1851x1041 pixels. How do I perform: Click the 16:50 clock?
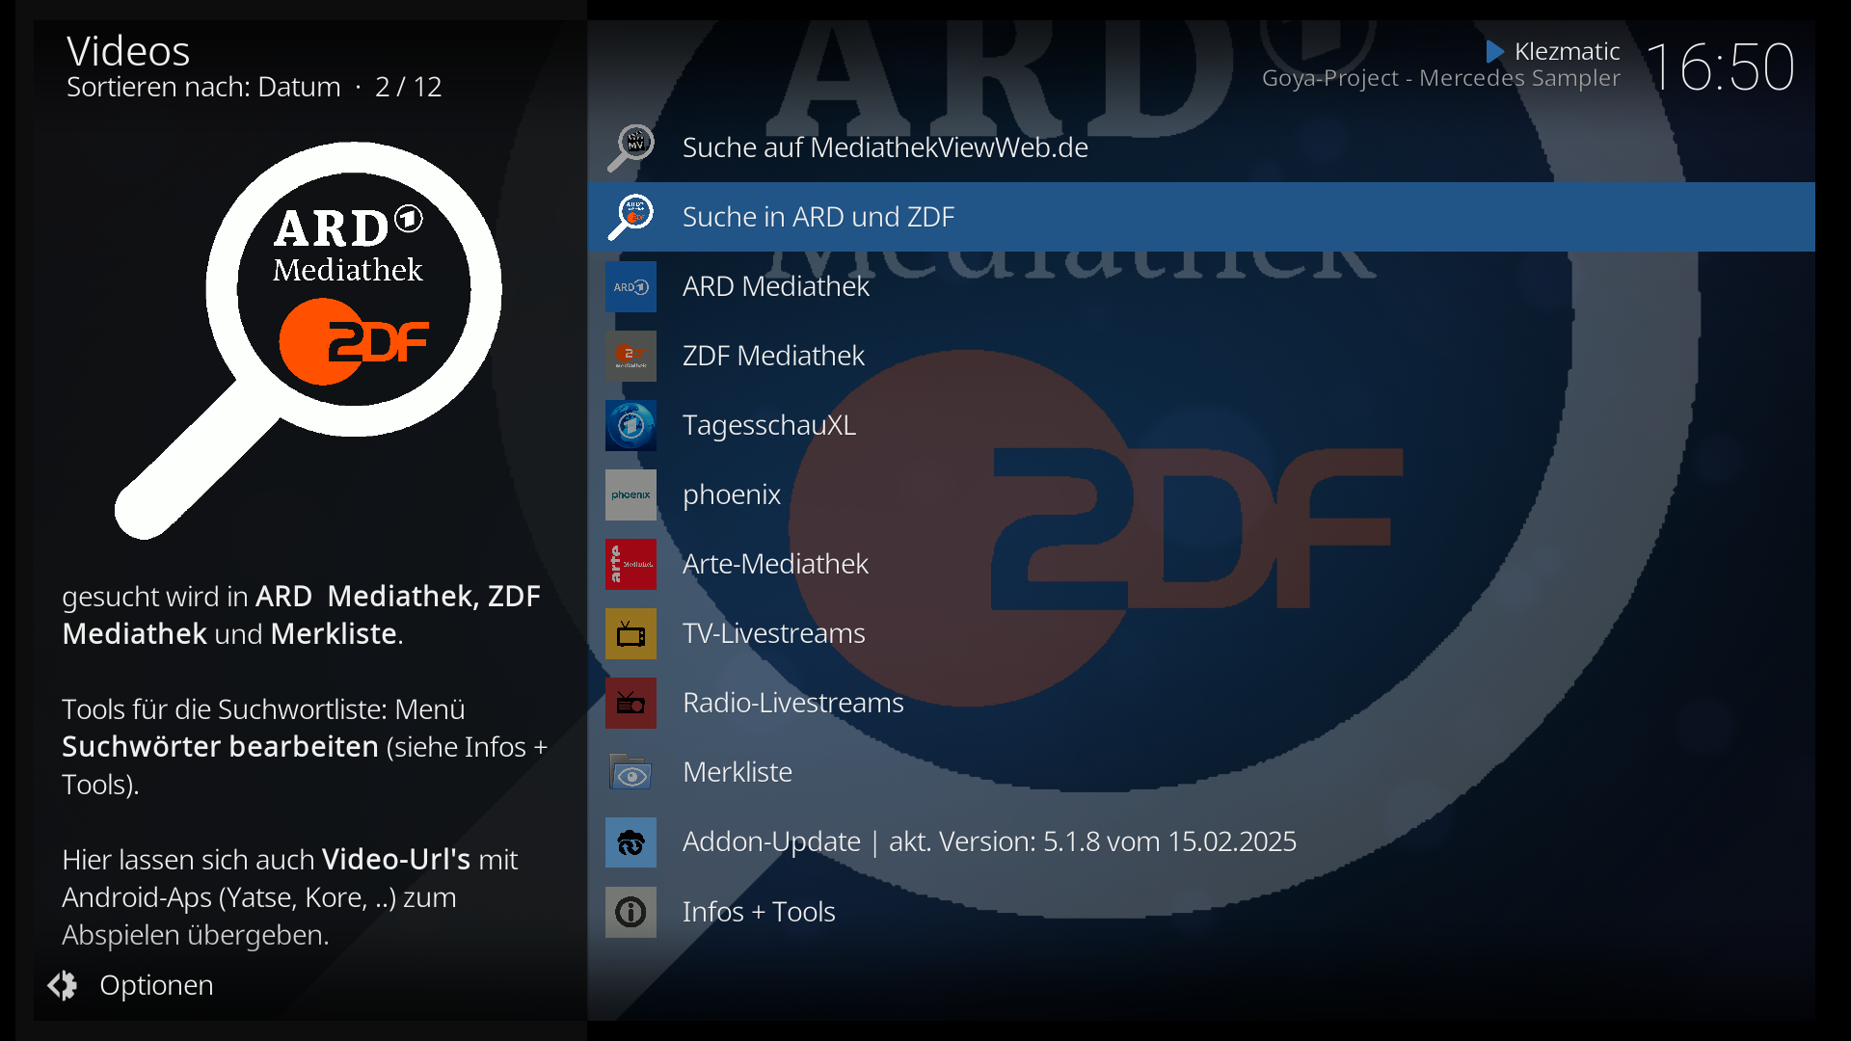coord(1721,67)
